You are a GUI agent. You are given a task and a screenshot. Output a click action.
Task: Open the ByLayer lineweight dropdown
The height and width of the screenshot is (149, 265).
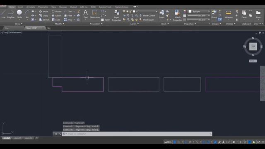199,16
